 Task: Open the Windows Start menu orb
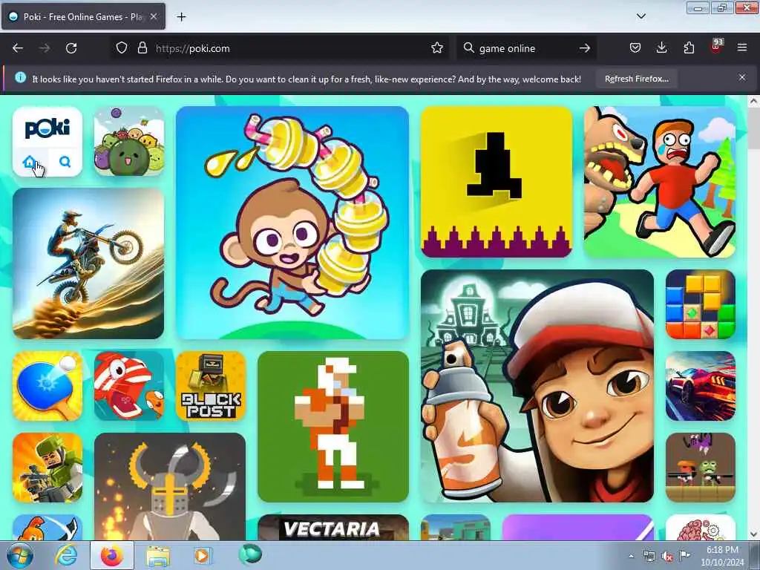coord(20,555)
